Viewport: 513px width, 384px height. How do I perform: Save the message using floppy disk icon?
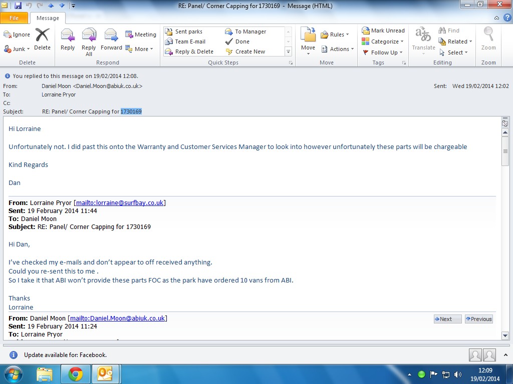pos(18,5)
